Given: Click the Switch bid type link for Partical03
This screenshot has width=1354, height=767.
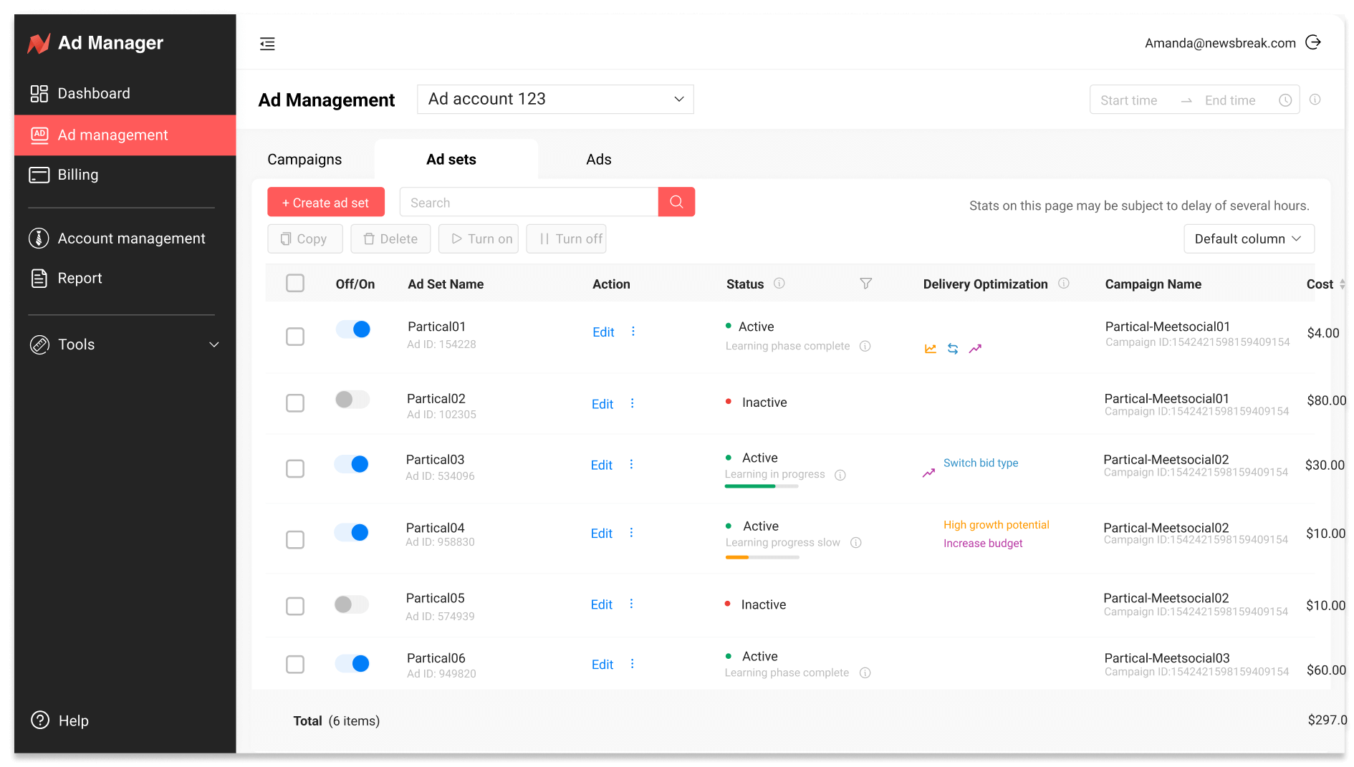Looking at the screenshot, I should (980, 463).
